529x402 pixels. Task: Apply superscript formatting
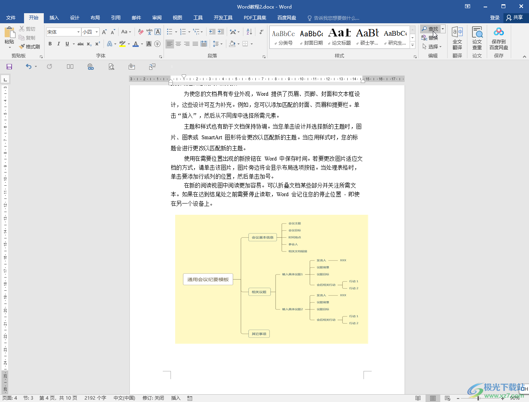point(98,44)
